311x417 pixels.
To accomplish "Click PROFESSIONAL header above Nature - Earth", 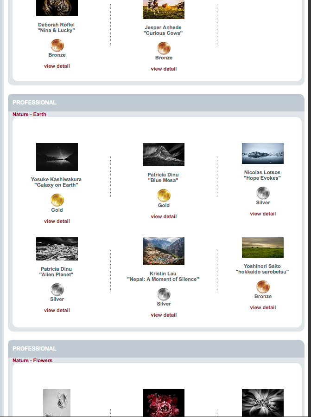I will click(34, 102).
